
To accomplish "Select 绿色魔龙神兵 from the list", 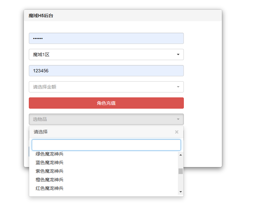I will (50, 154).
